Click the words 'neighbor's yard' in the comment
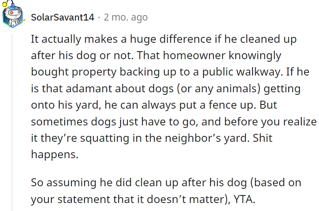Viewport: 319px width, 211px height. click(x=207, y=138)
